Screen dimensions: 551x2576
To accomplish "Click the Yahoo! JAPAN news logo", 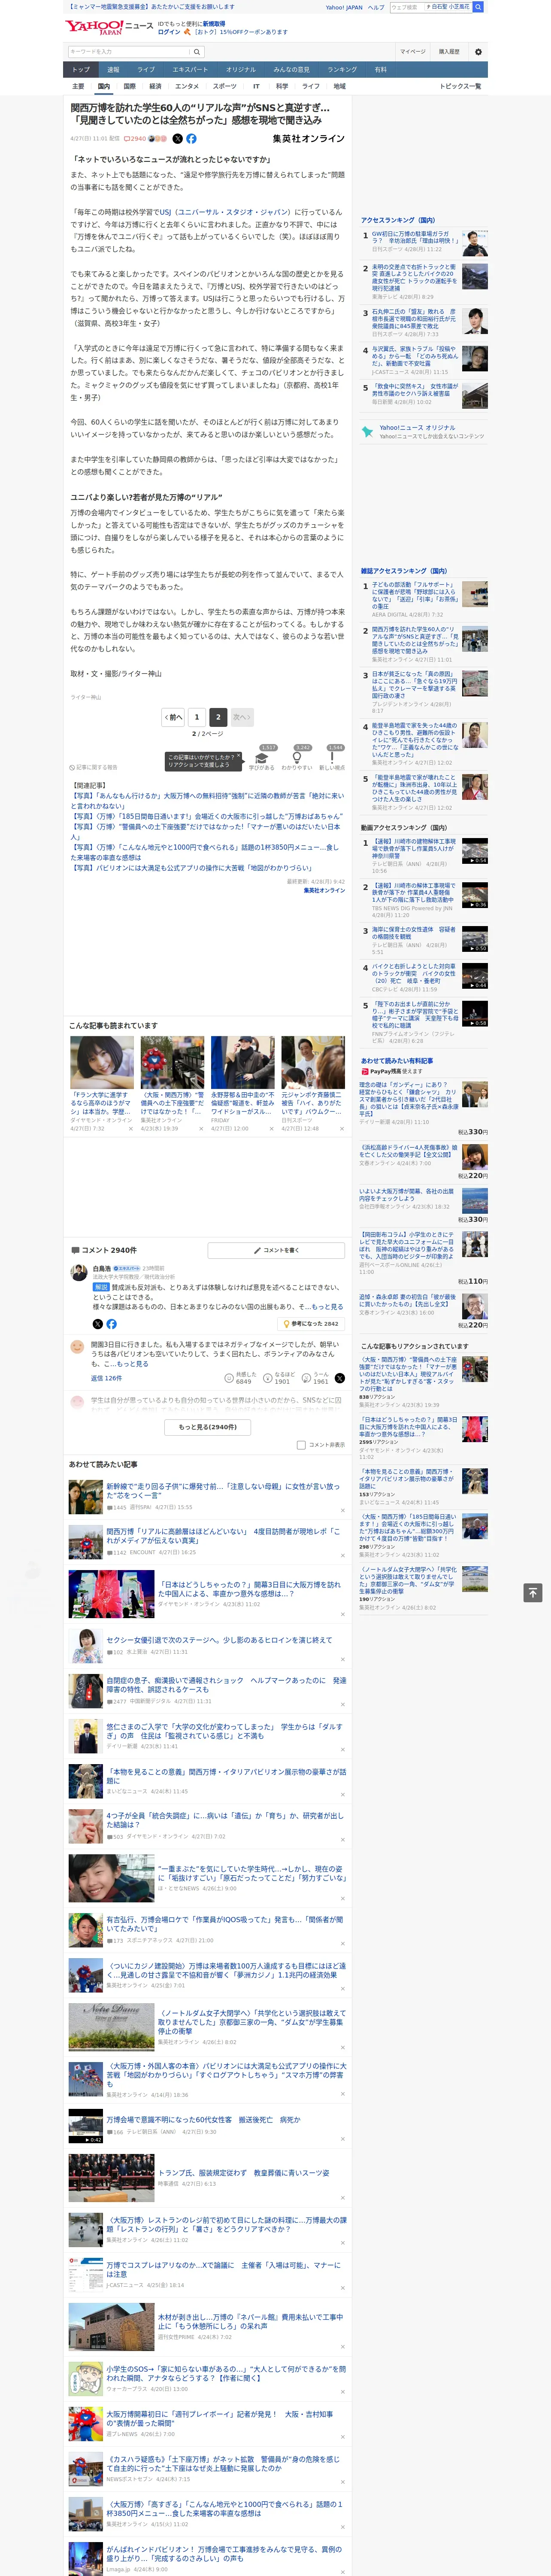I will (x=109, y=27).
